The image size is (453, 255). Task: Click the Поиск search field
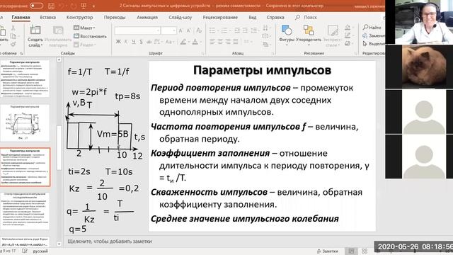(x=306, y=17)
